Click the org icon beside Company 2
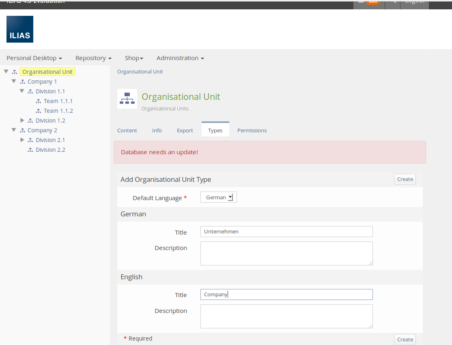452x345 pixels. click(22, 130)
